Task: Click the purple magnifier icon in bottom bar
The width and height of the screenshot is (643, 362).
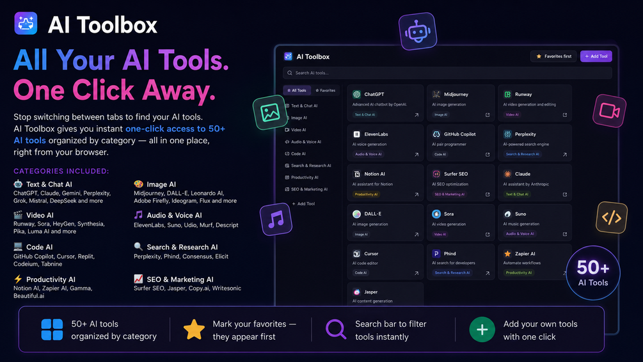Action: tap(336, 329)
